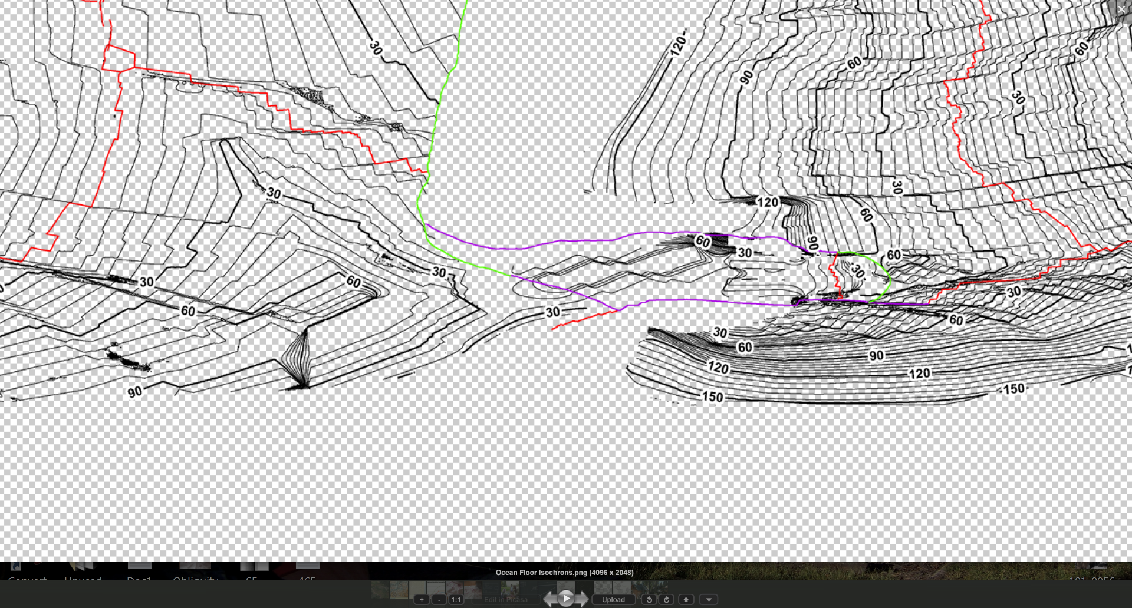1132x608 pixels.
Task: Click the Upload button
Action: (613, 600)
